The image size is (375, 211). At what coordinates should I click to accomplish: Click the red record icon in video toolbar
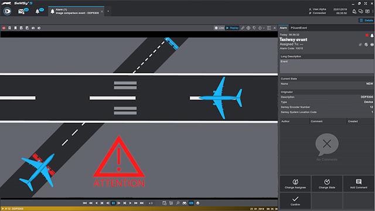click(x=4, y=28)
